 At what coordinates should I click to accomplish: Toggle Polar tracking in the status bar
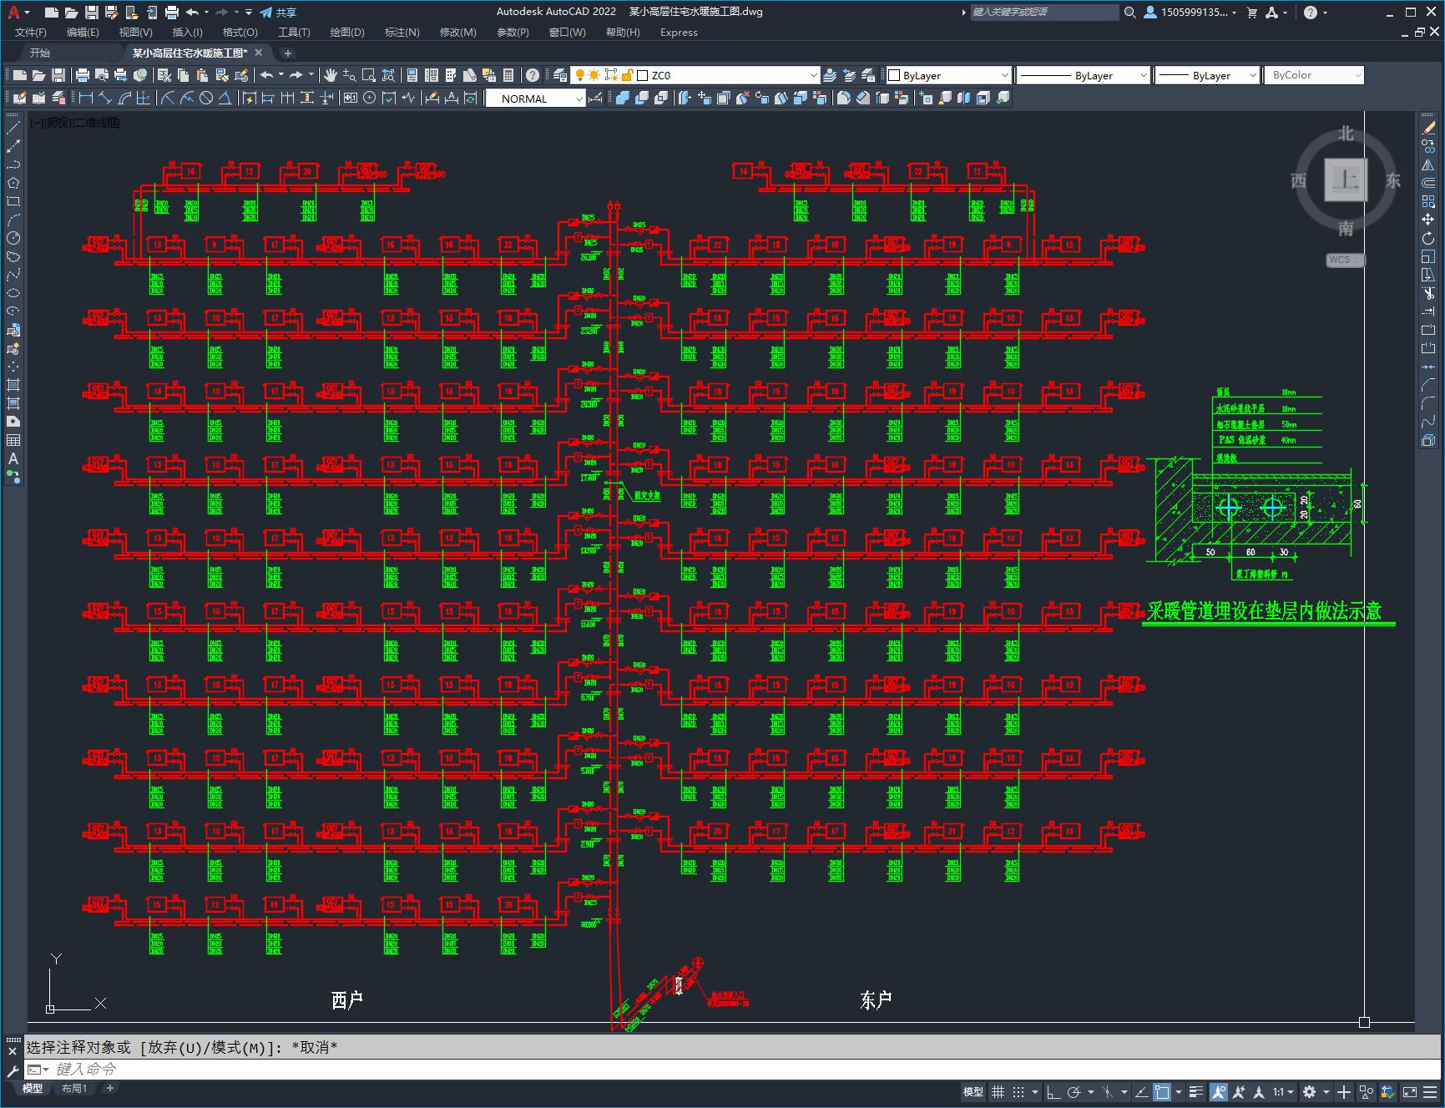click(x=1074, y=1091)
